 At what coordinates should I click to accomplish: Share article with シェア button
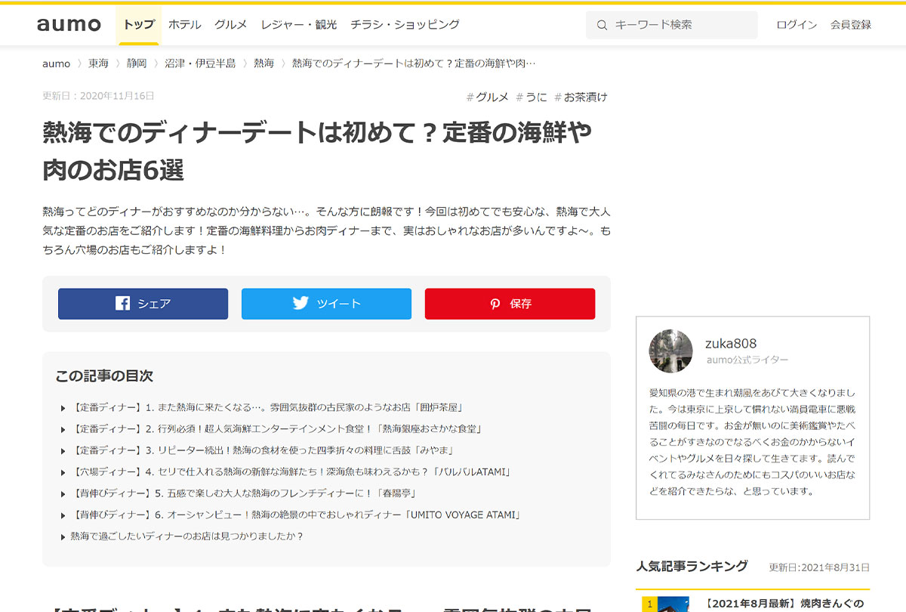point(143,304)
